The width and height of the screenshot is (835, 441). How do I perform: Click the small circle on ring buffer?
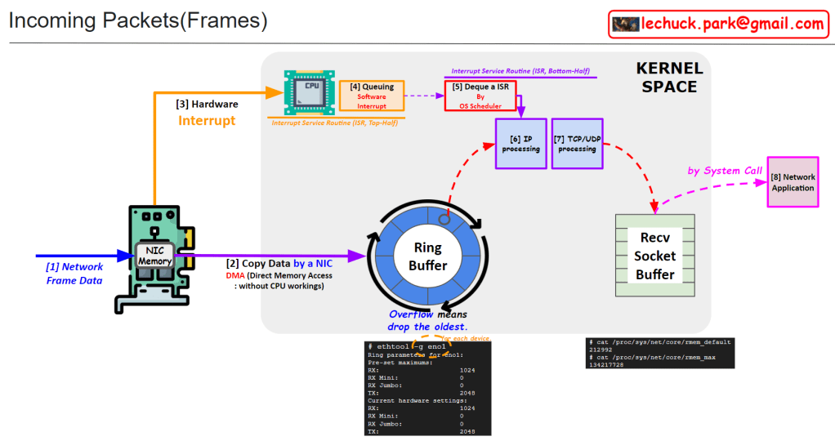(x=444, y=218)
